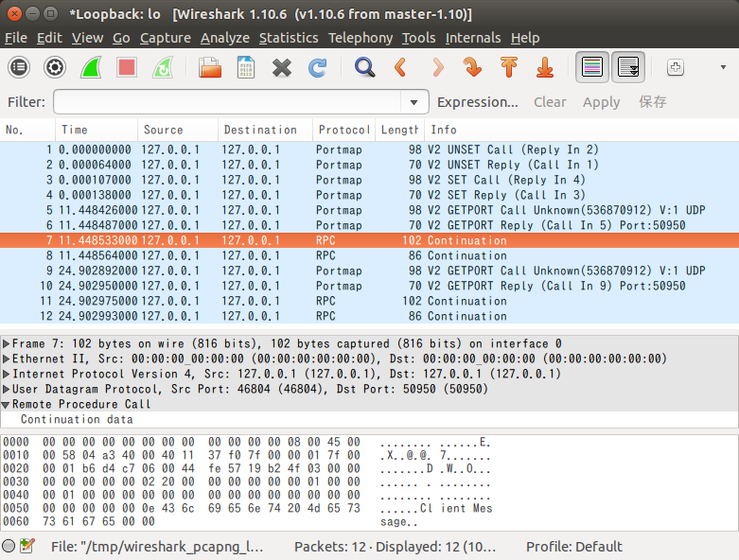
Task: Toggle packet list colorization
Action: coord(592,67)
